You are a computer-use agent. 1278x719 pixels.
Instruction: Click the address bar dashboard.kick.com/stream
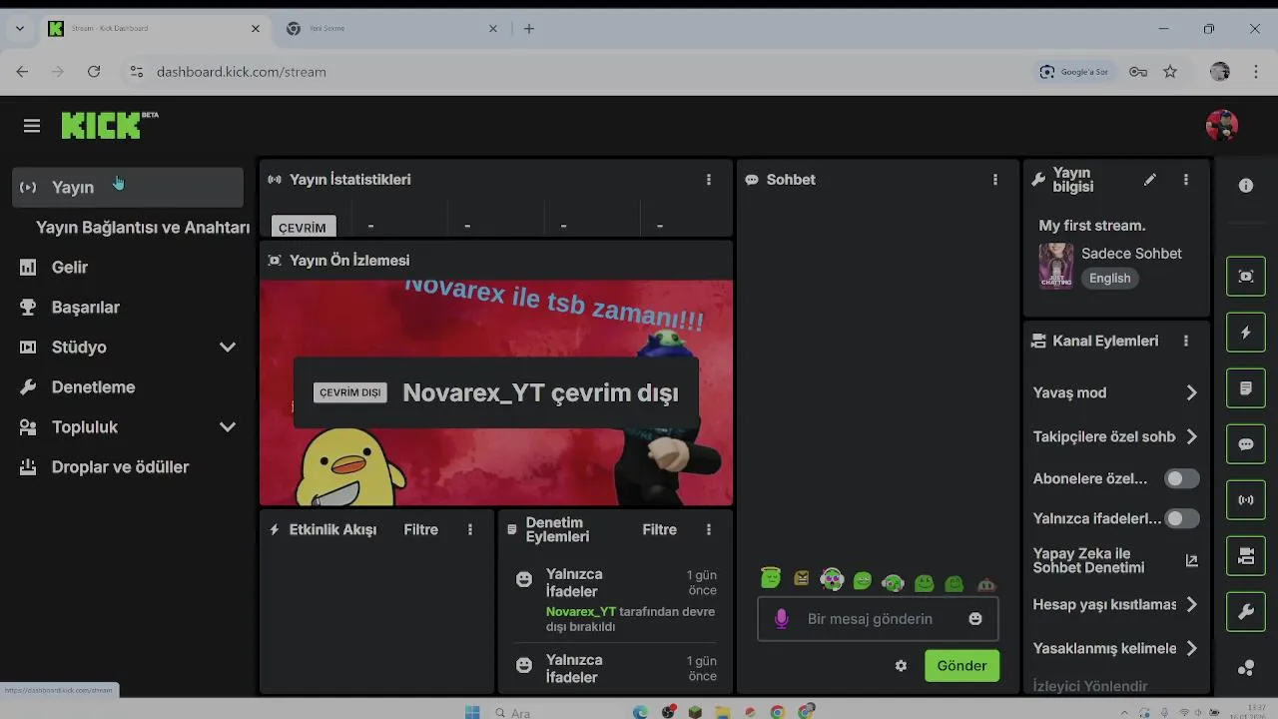click(x=241, y=72)
